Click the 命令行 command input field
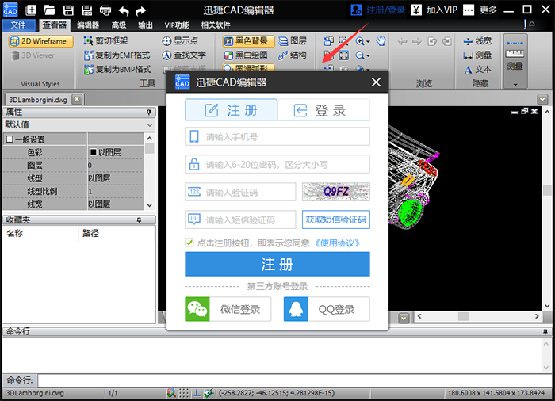This screenshot has width=555, height=401. pyautogui.click(x=295, y=381)
